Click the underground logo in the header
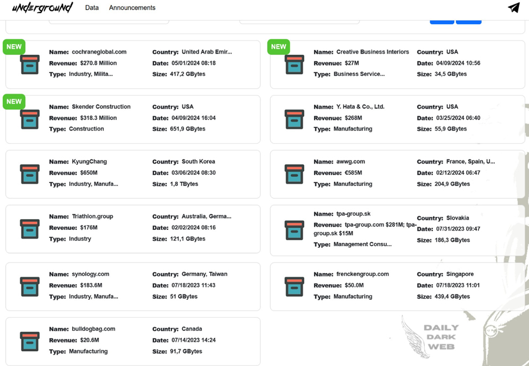 click(x=42, y=8)
